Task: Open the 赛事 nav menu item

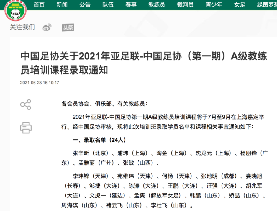Action: (x=131, y=5)
